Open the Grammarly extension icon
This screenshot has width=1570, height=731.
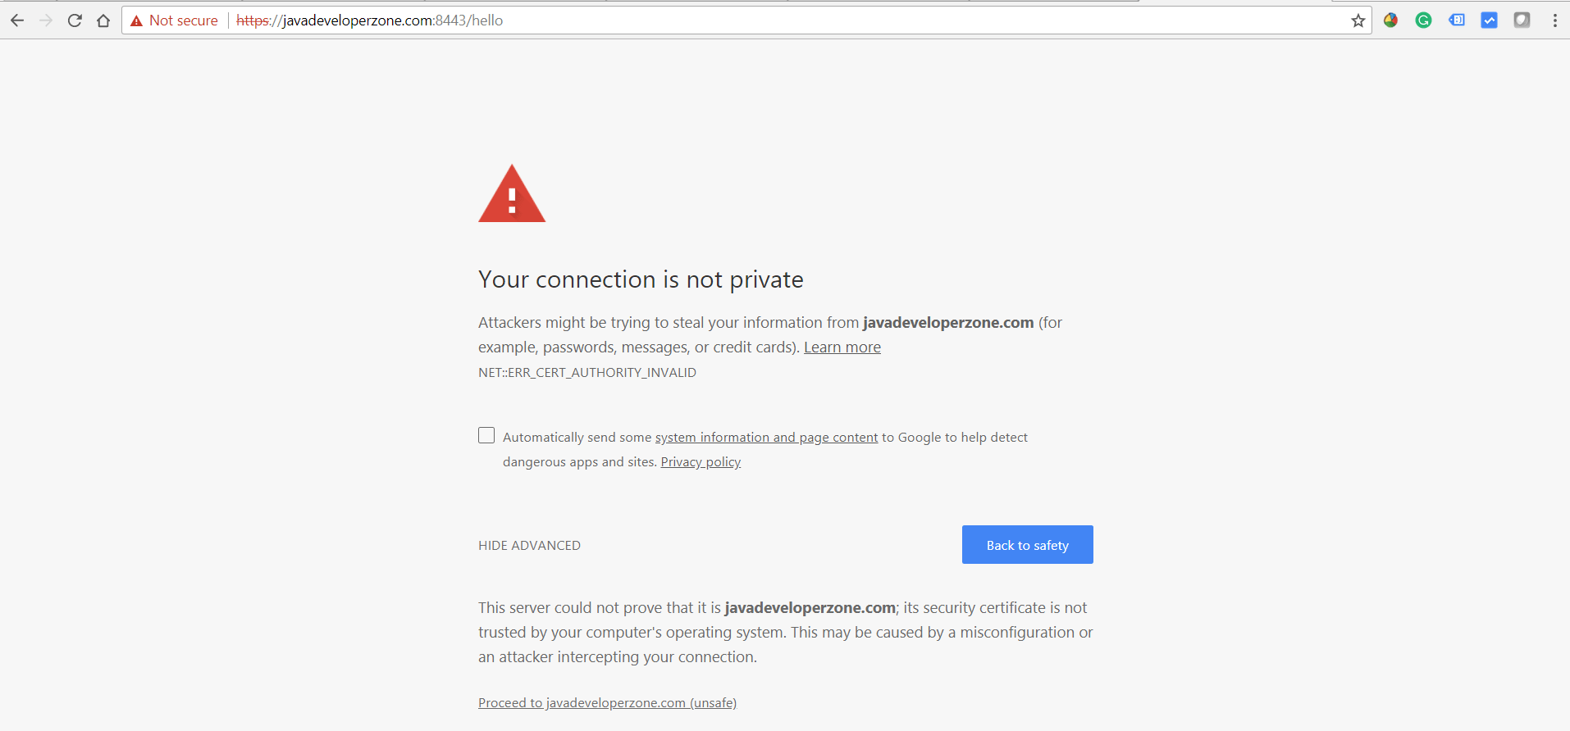[1423, 20]
